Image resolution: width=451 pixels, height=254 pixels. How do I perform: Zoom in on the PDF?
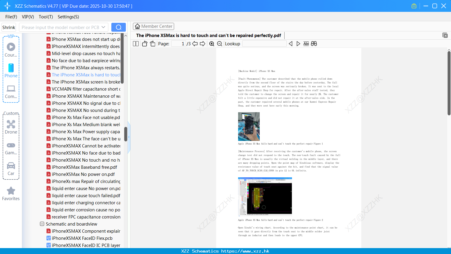pyautogui.click(x=212, y=44)
